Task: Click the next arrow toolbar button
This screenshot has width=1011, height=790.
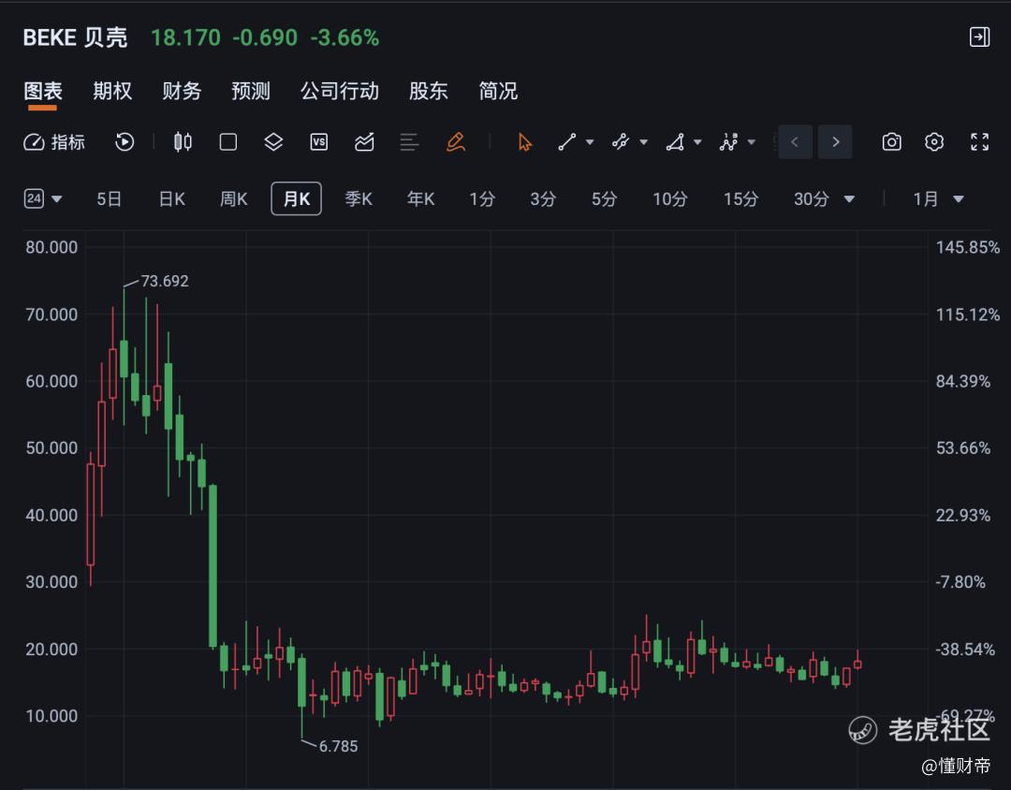Action: click(835, 142)
